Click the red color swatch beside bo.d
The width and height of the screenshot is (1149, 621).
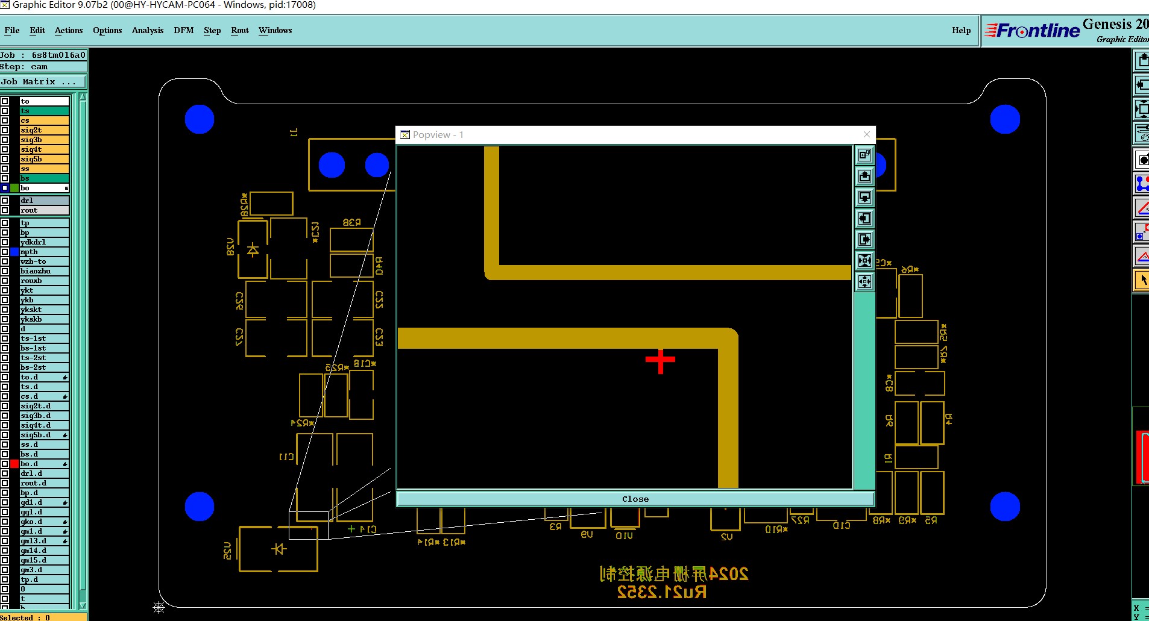(14, 464)
